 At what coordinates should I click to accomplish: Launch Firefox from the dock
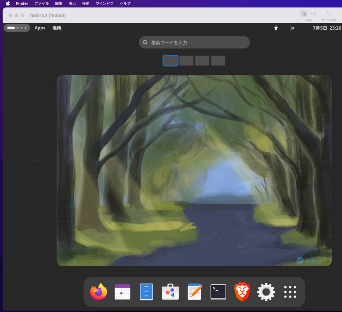pyautogui.click(x=99, y=292)
